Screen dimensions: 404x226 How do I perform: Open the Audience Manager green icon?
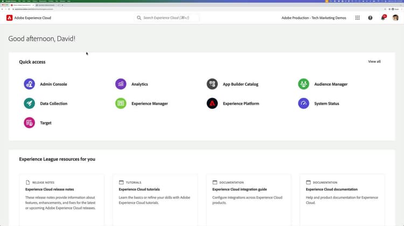304,84
